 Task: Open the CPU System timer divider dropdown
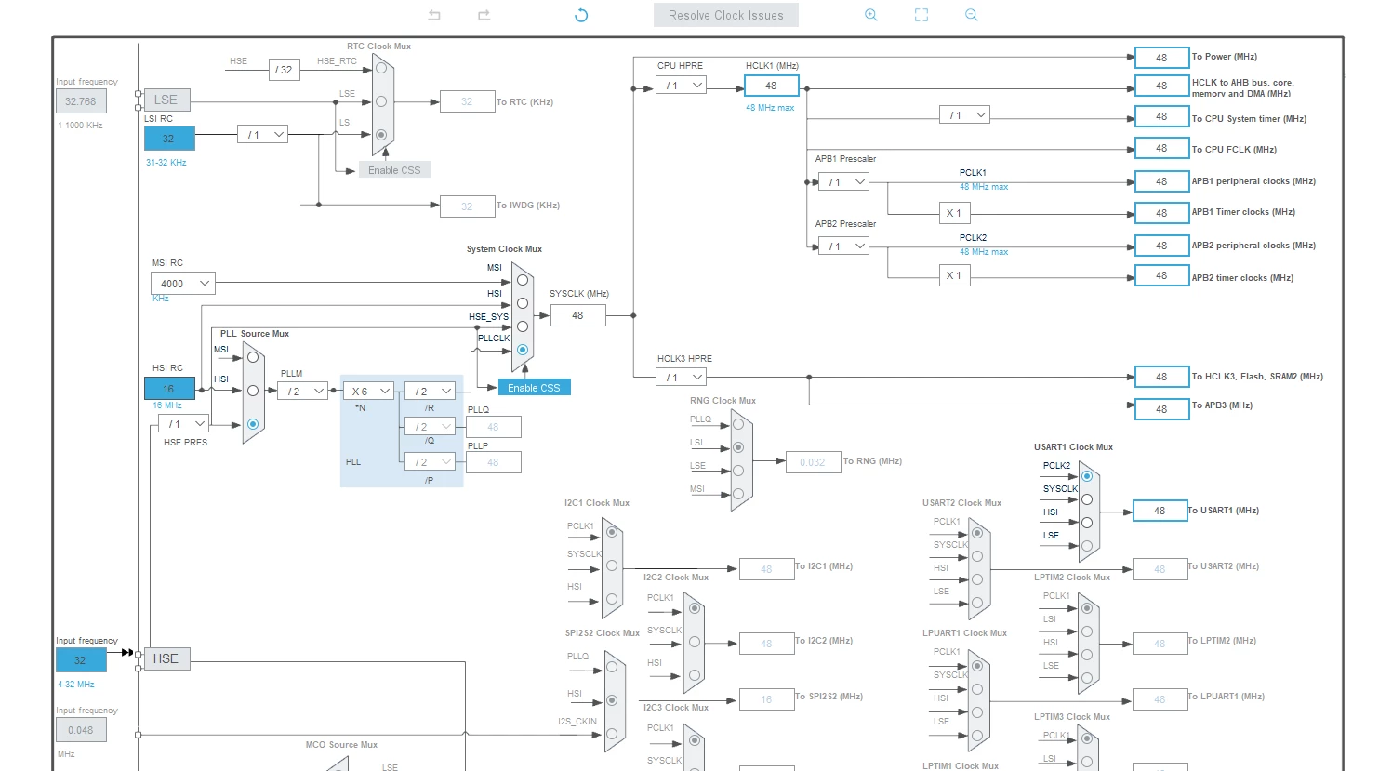coord(964,115)
